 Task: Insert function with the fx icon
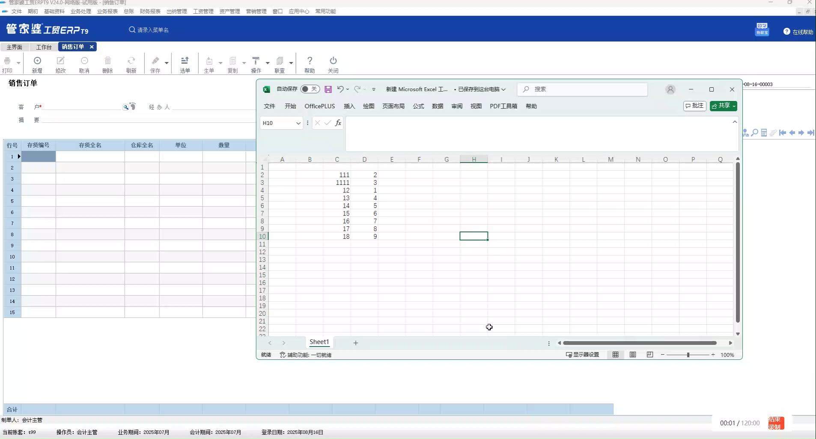(x=338, y=123)
